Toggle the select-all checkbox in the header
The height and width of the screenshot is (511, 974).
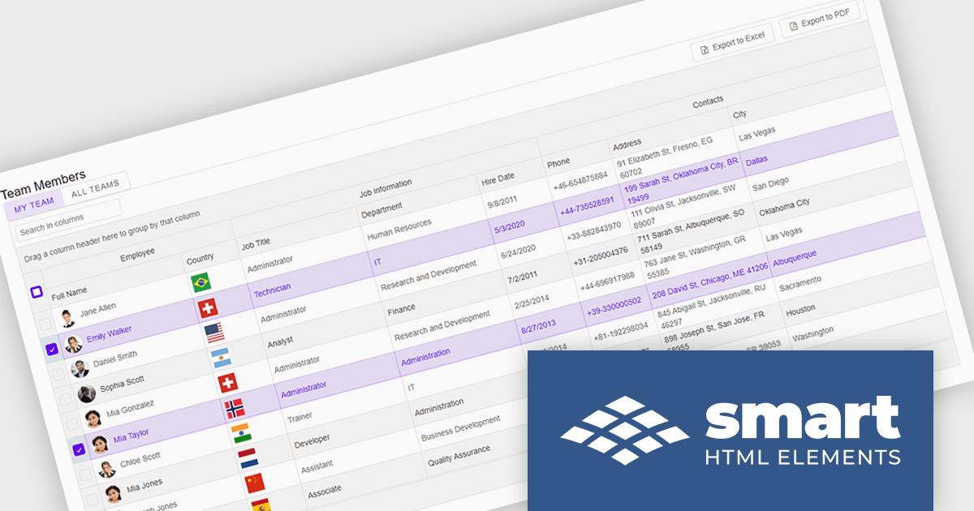point(37,292)
